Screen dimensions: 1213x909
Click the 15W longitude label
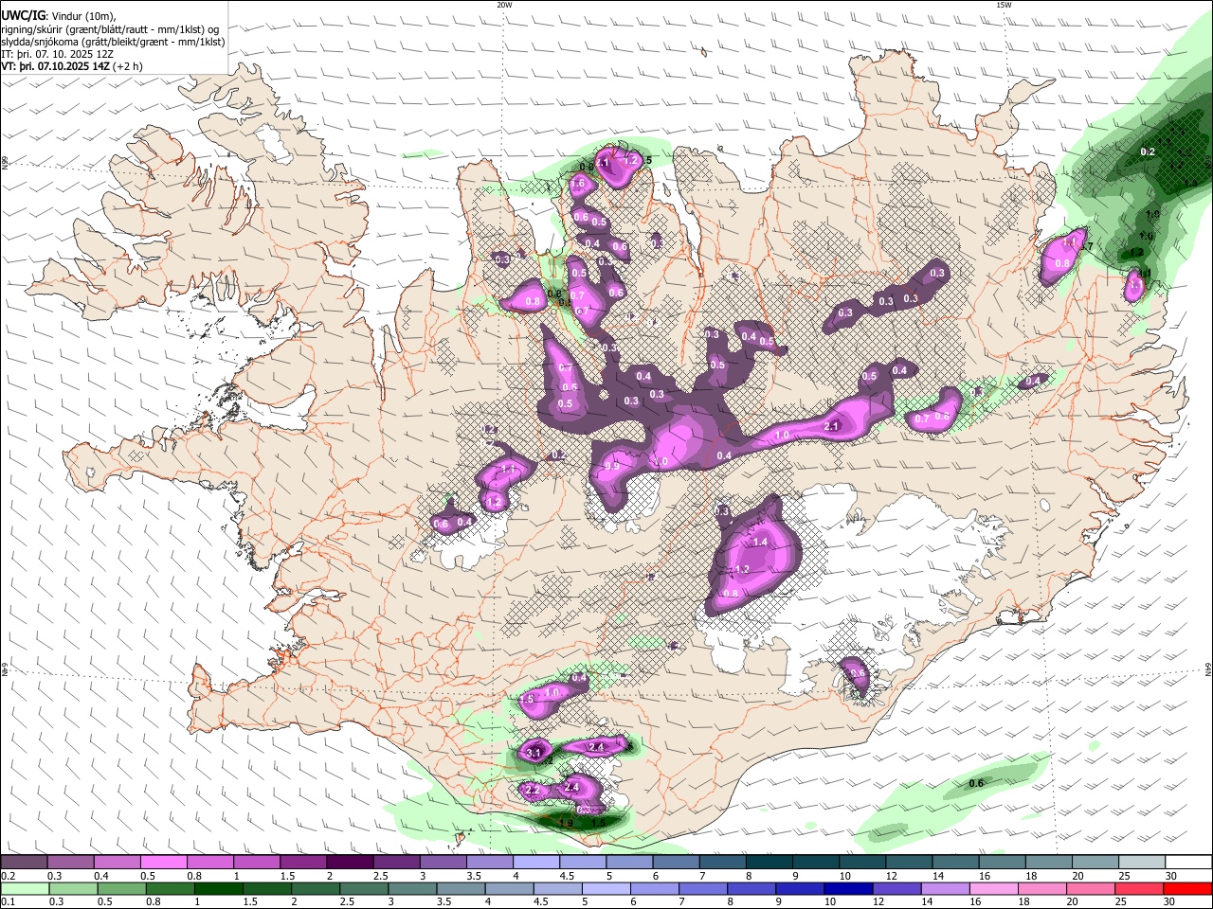(x=1004, y=5)
